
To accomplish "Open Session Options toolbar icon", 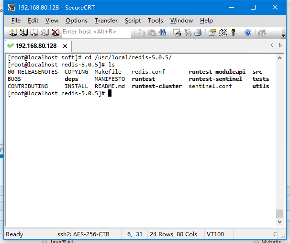I will point(212,33).
